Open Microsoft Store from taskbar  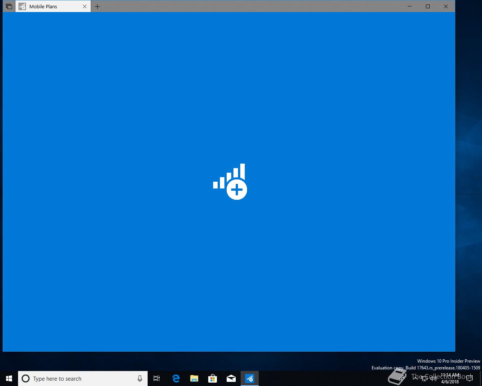[x=213, y=378]
